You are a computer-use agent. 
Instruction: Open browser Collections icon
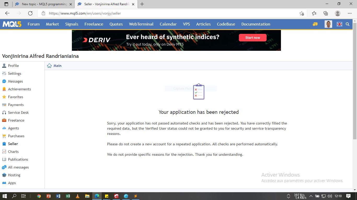[x=326, y=13]
